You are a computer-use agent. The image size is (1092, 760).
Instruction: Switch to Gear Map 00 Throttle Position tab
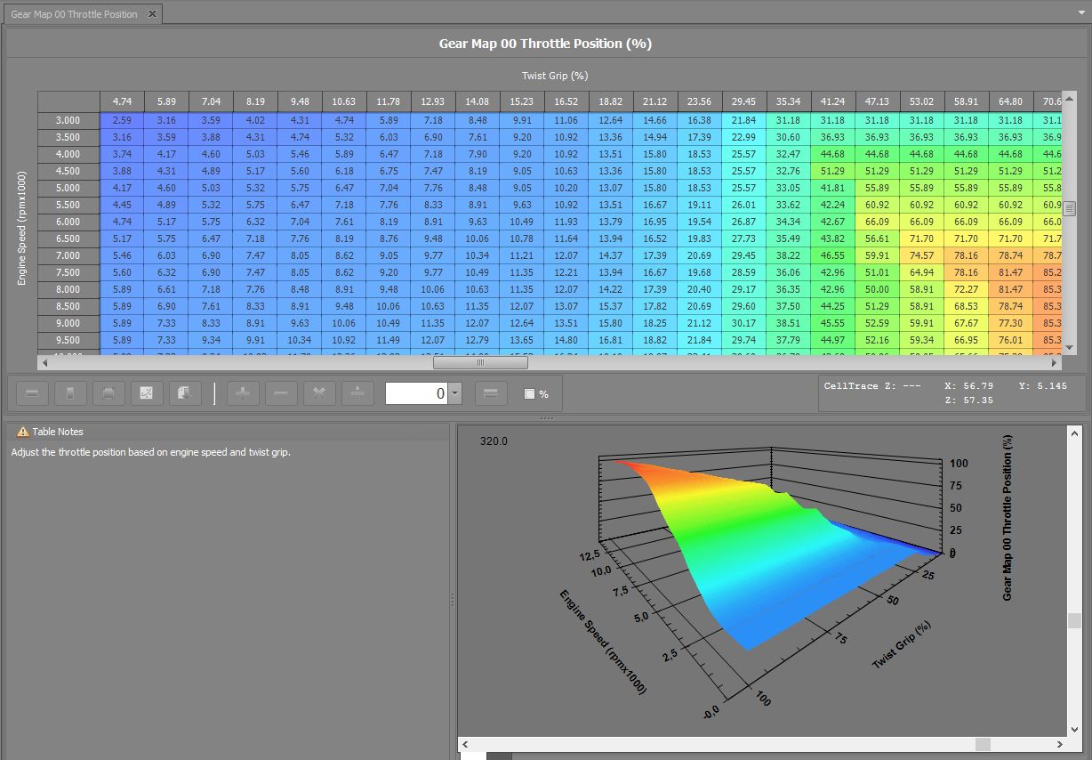[x=74, y=14]
